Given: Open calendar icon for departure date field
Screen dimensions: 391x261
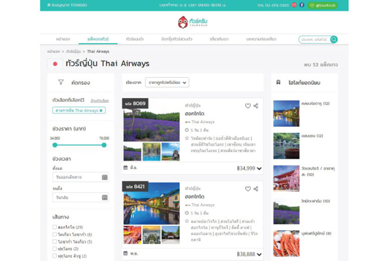Looking at the screenshot, I should [x=105, y=177].
